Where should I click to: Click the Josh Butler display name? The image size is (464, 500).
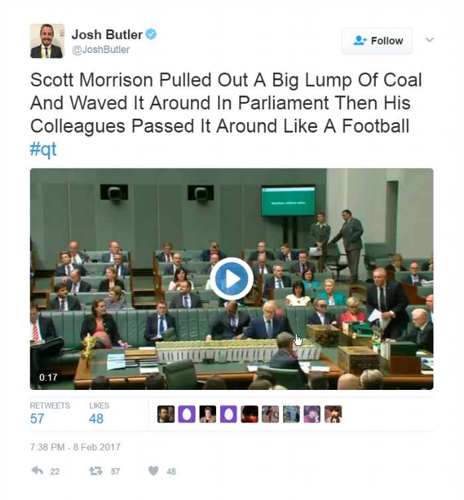pyautogui.click(x=107, y=34)
